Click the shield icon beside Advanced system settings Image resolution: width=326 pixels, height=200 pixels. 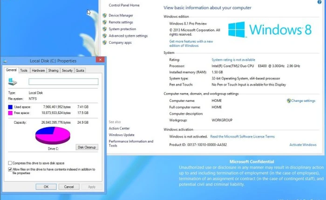click(x=105, y=36)
